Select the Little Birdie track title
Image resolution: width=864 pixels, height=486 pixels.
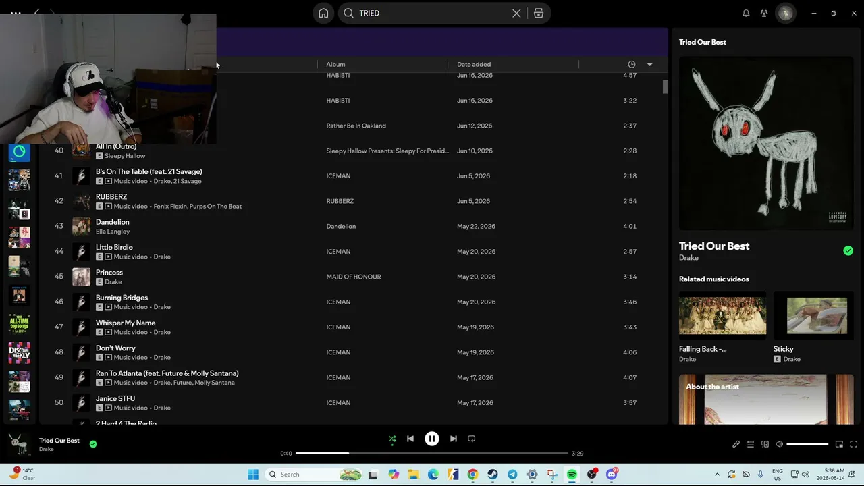pos(114,247)
